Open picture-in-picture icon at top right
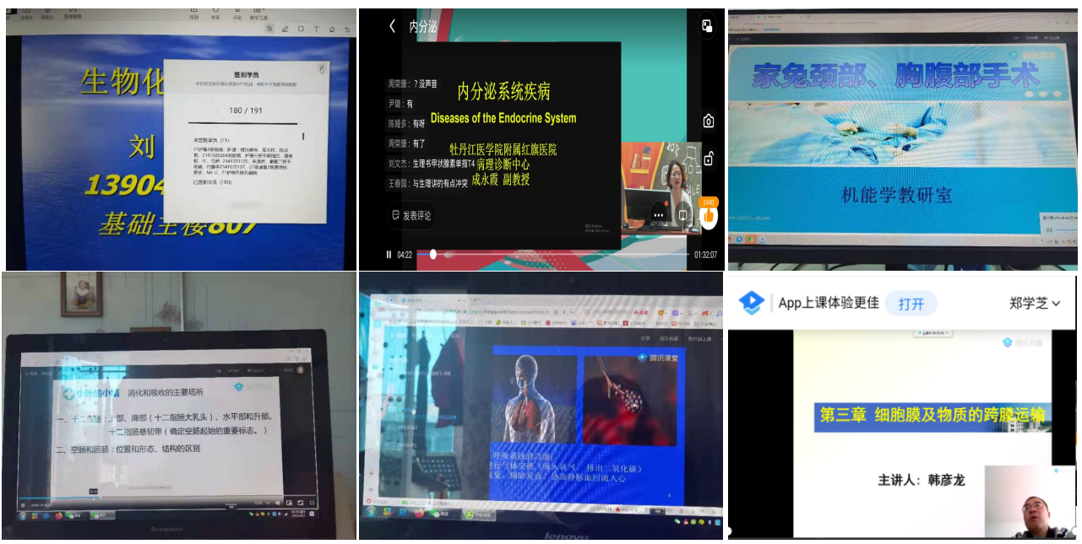 pos(707,26)
